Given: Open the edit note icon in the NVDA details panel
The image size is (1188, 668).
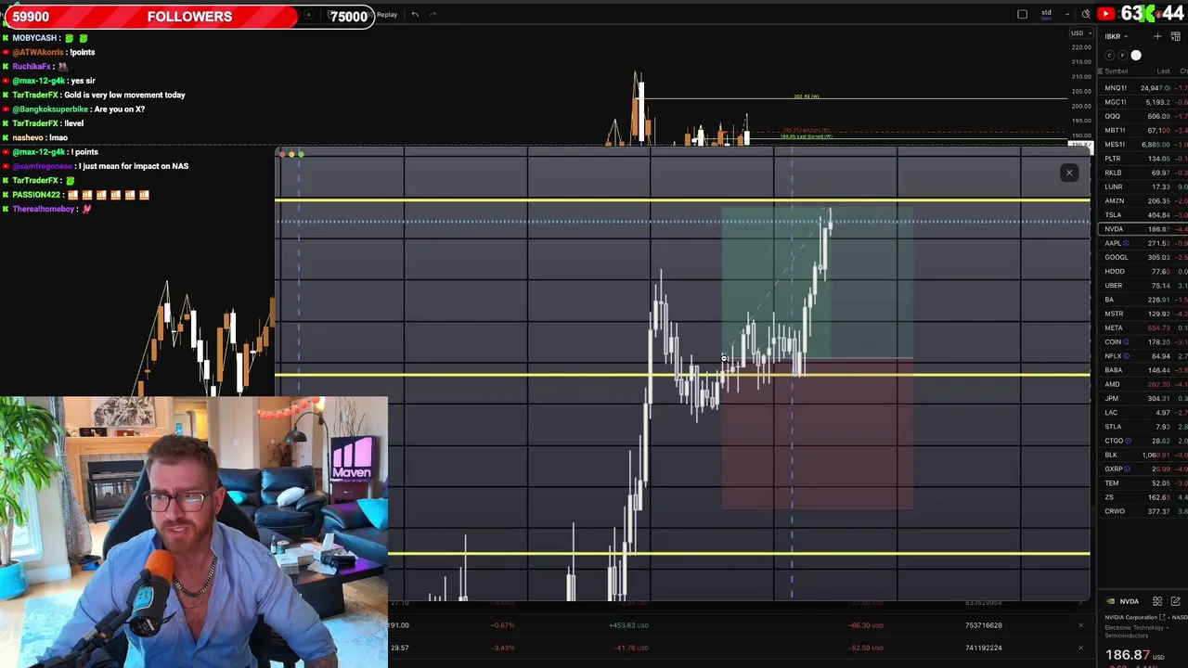Looking at the screenshot, I should 1175,601.
